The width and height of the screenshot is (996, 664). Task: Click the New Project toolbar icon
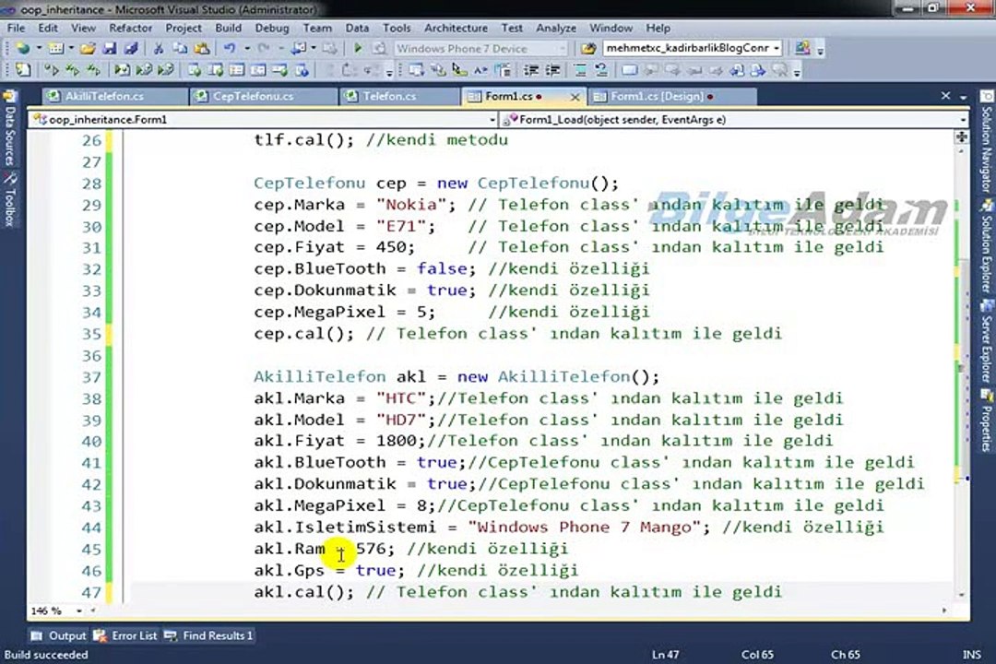[x=22, y=48]
